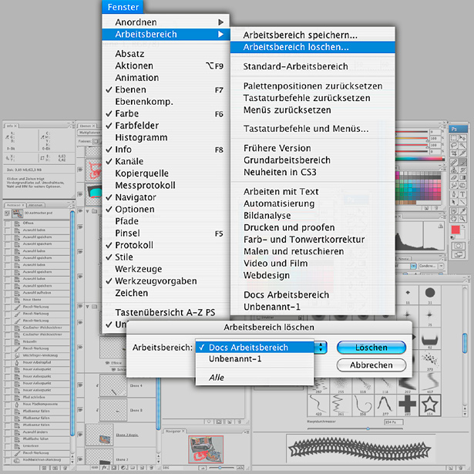Screen dimensions: 474x474
Task: Select checked Docs Arbeitsbereich dropdown option
Action: [254, 347]
